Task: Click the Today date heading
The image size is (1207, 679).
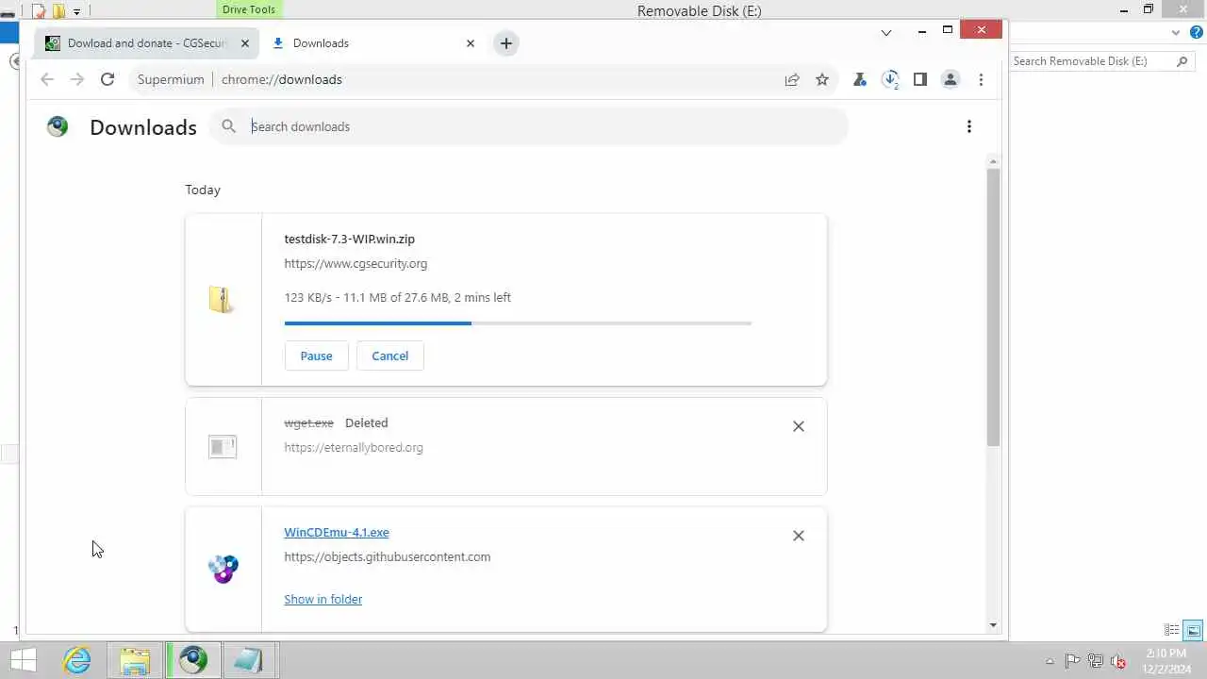Action: point(203,190)
